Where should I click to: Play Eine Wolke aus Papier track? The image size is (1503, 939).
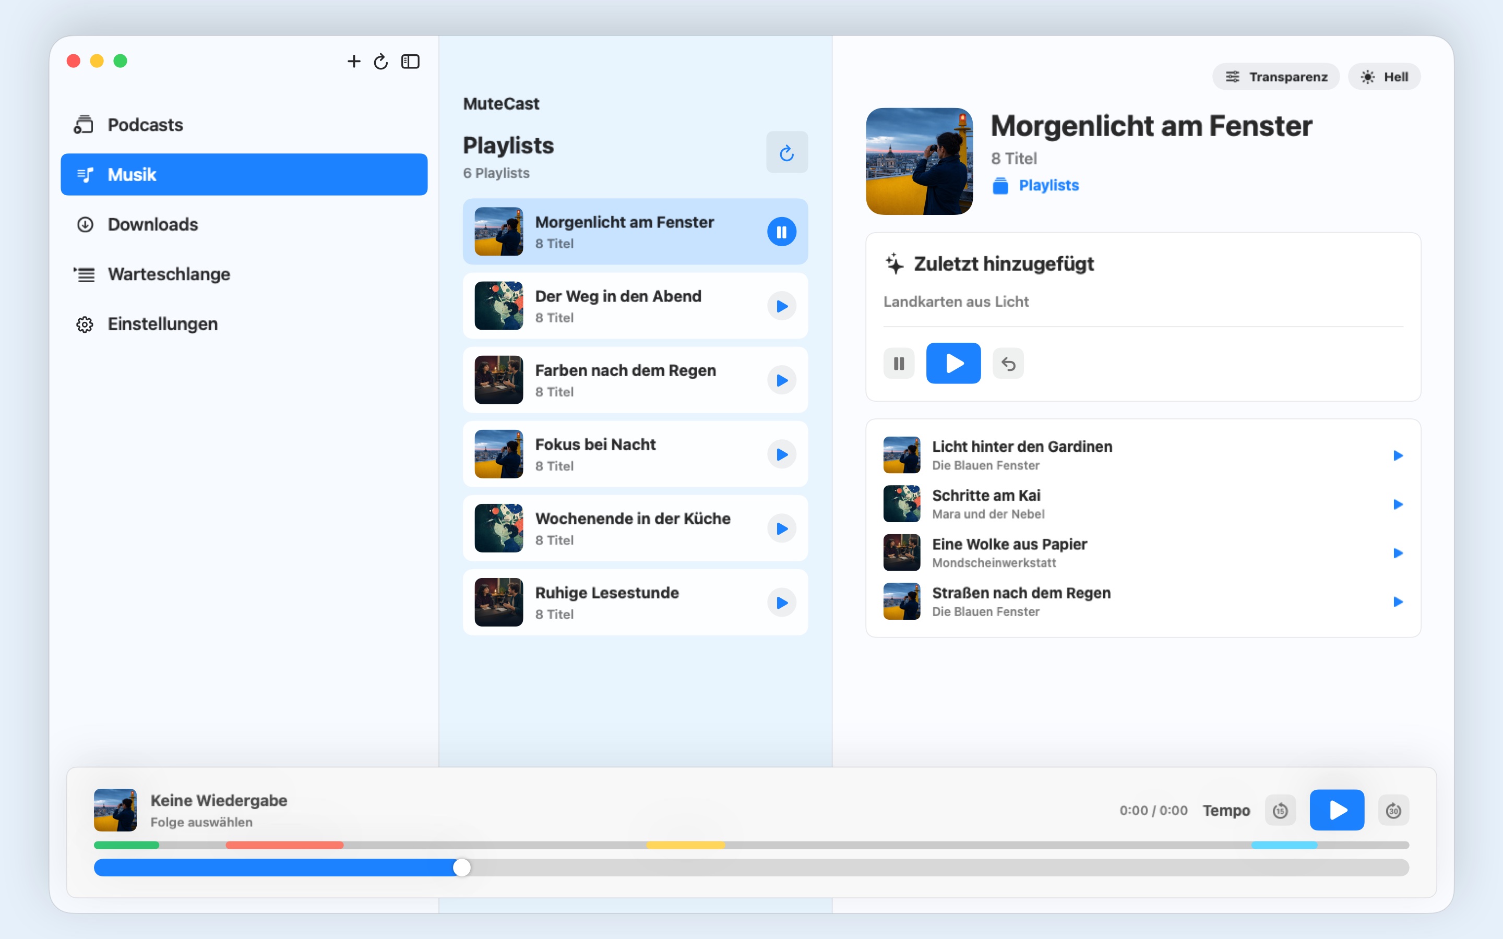[1398, 553]
